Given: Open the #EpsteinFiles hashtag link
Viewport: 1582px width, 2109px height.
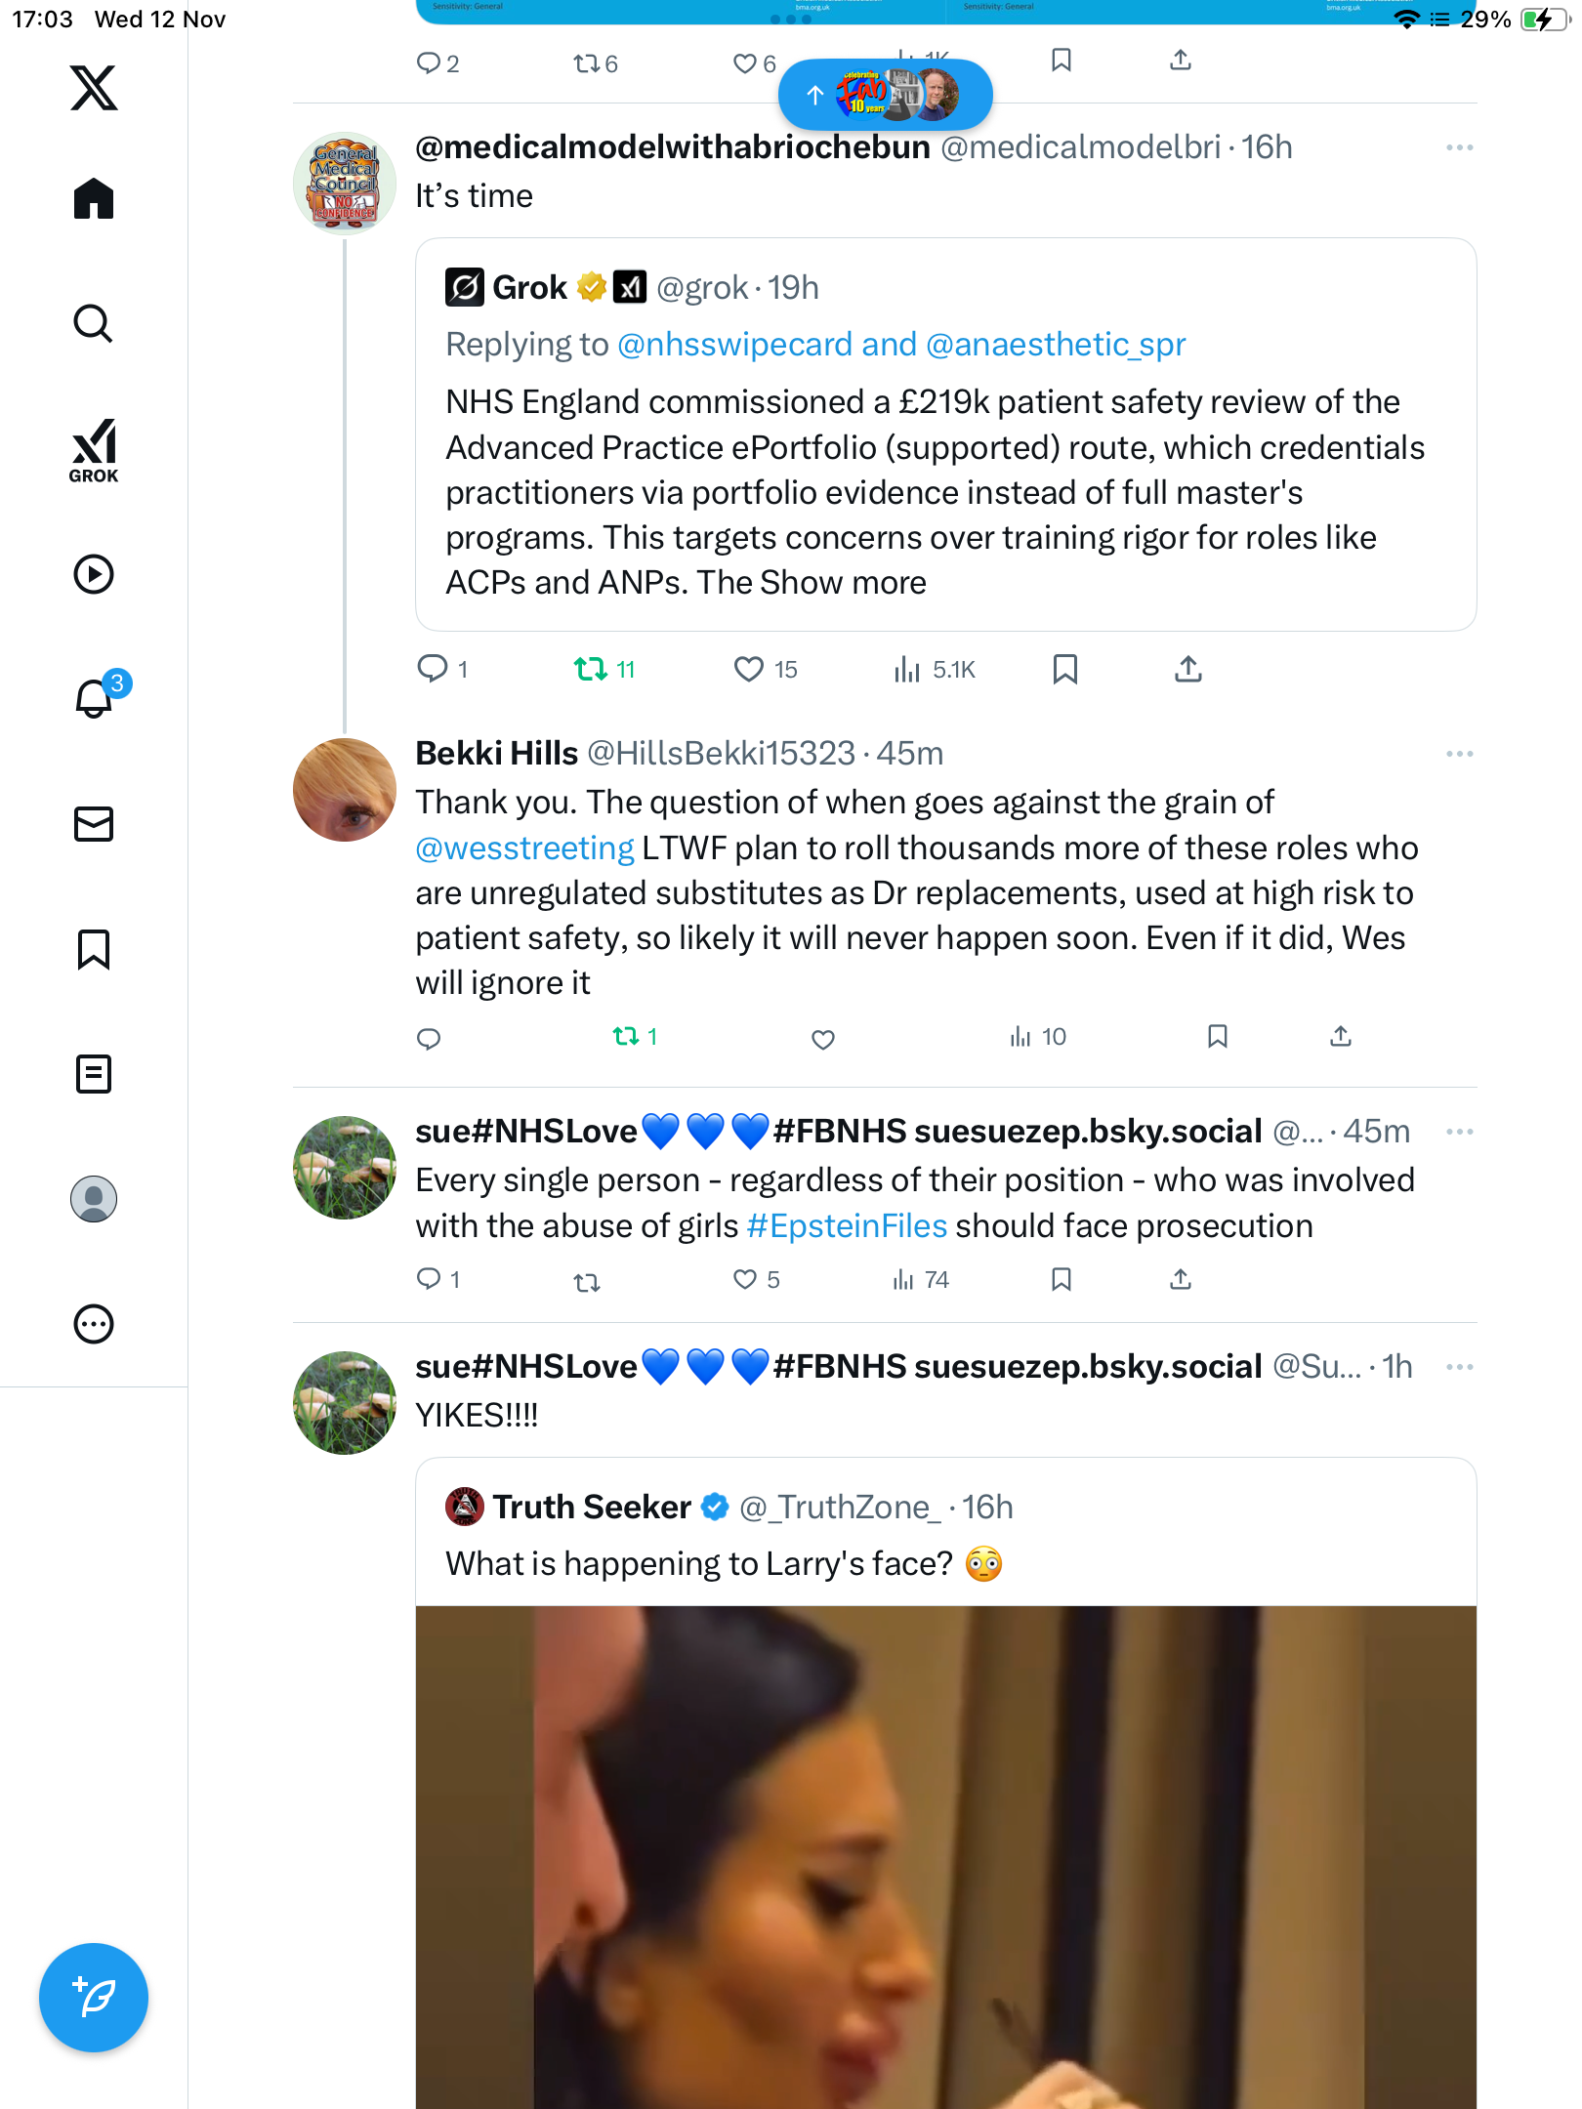Looking at the screenshot, I should pyautogui.click(x=847, y=1226).
